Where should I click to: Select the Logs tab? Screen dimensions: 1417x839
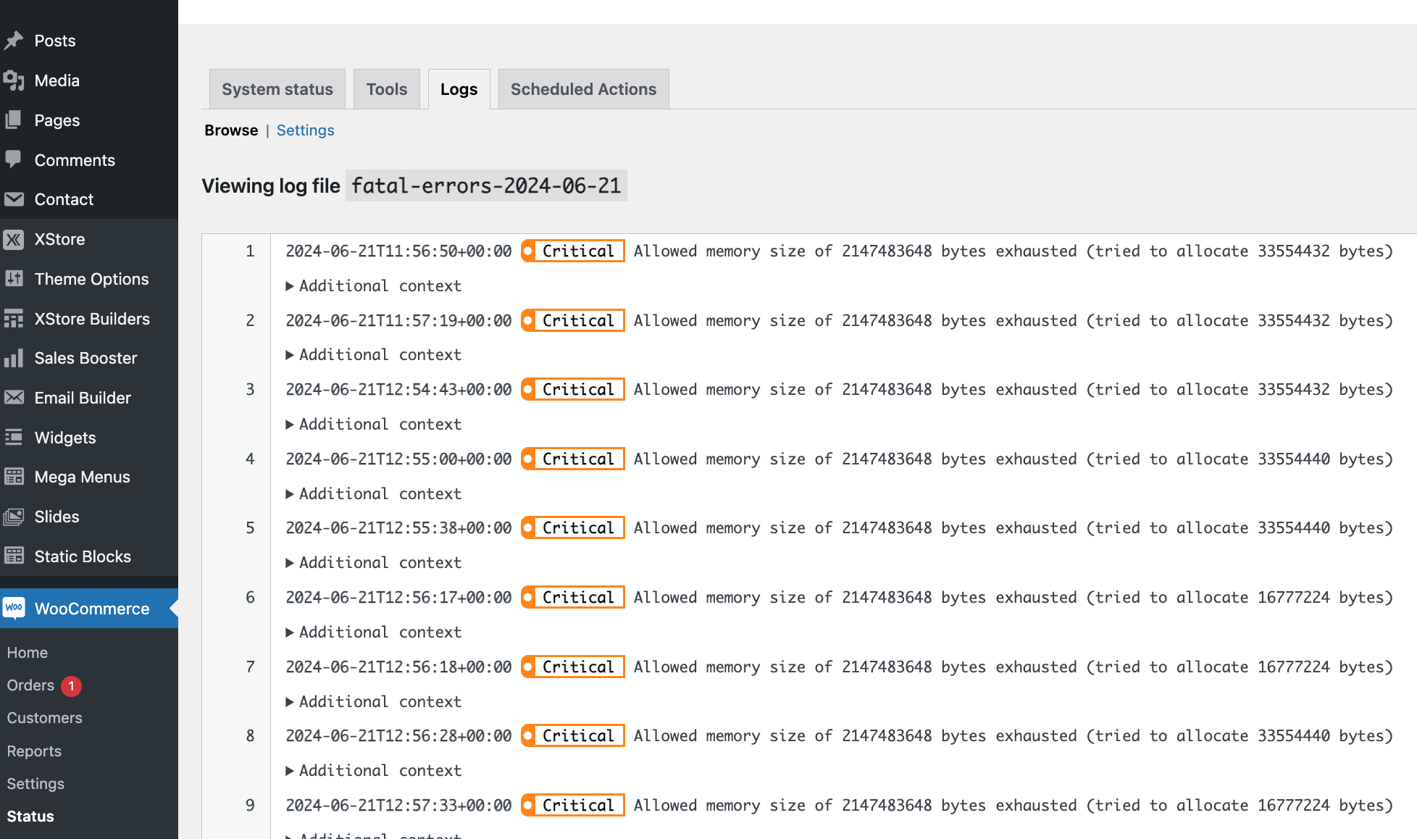pos(459,89)
